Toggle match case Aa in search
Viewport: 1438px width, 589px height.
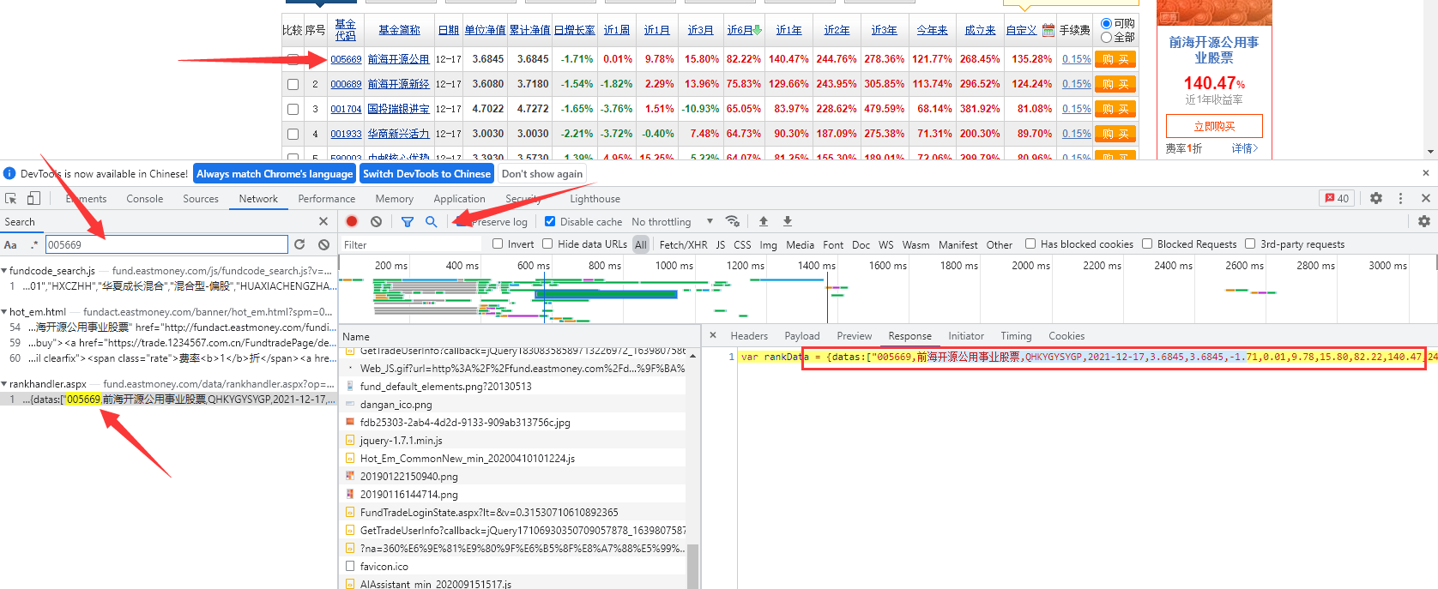tap(10, 244)
